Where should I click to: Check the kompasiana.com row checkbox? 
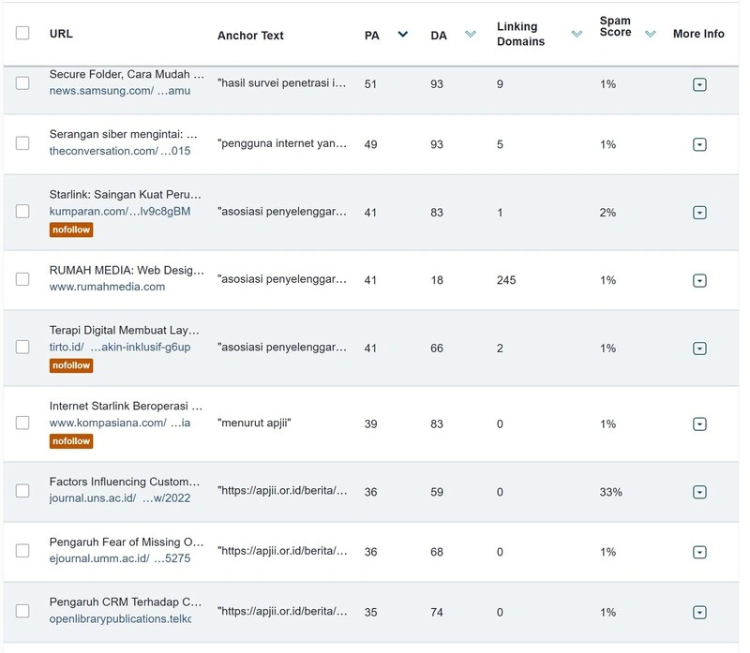pyautogui.click(x=22, y=423)
